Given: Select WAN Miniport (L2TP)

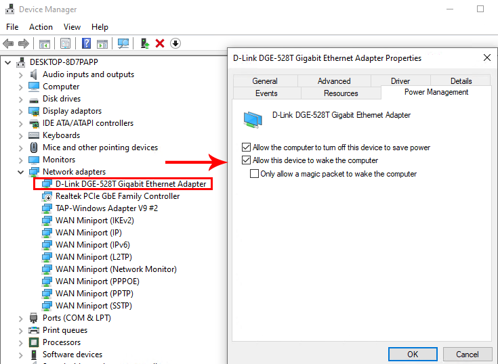Looking at the screenshot, I should click(94, 257).
